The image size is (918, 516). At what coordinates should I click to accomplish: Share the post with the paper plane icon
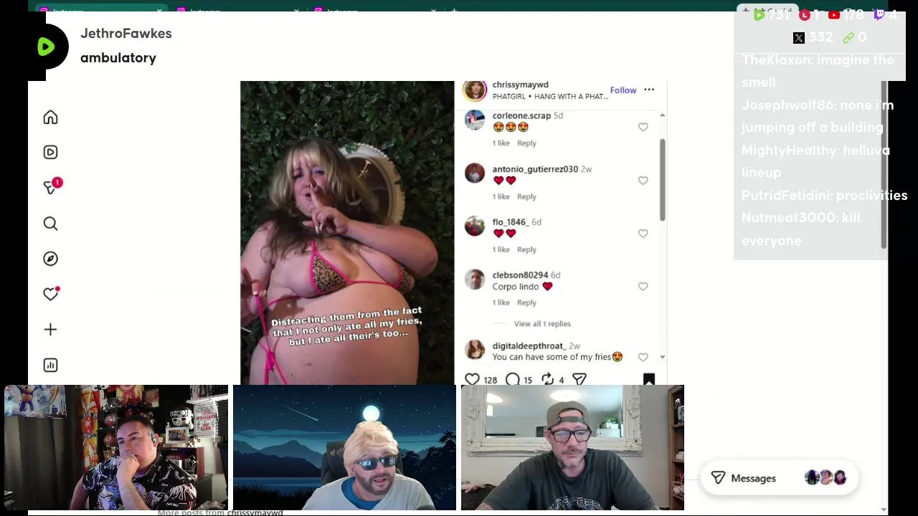coord(579,379)
